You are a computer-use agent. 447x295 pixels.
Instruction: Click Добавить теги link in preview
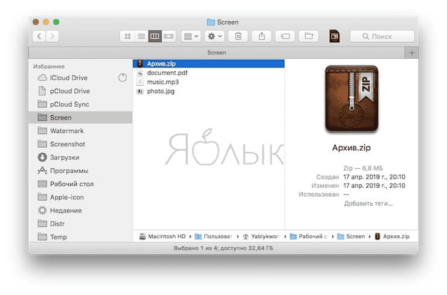(368, 203)
